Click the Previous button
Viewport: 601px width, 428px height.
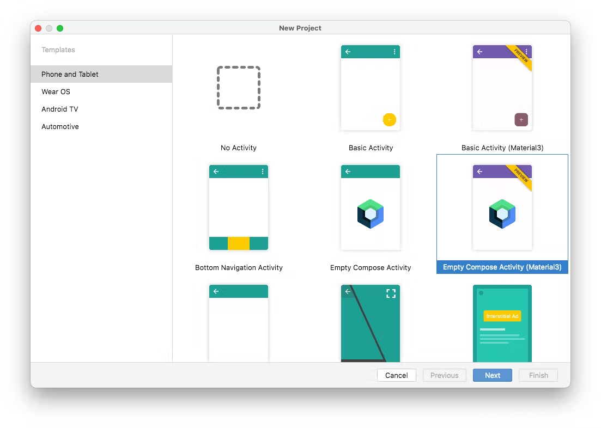click(x=444, y=375)
